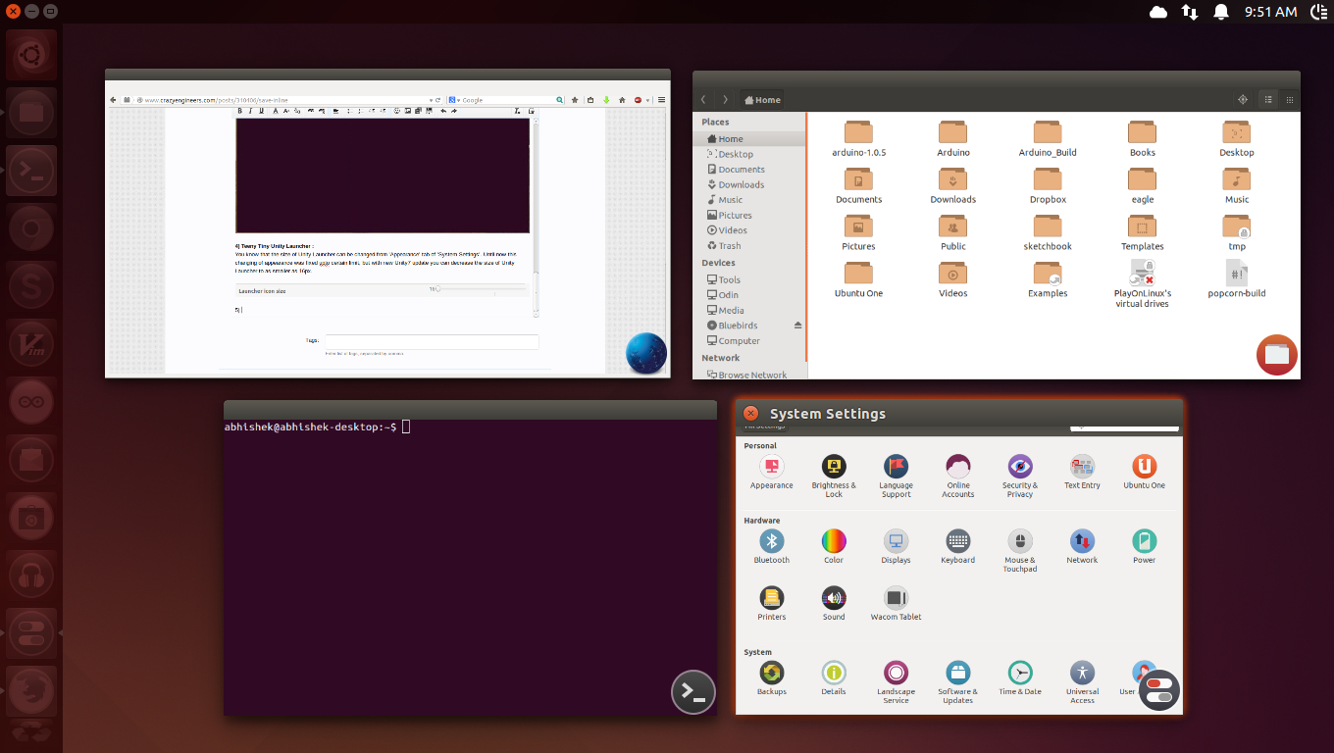Bookmark page with star icon
Viewport: 1334px width, 753px height.
pos(575,100)
